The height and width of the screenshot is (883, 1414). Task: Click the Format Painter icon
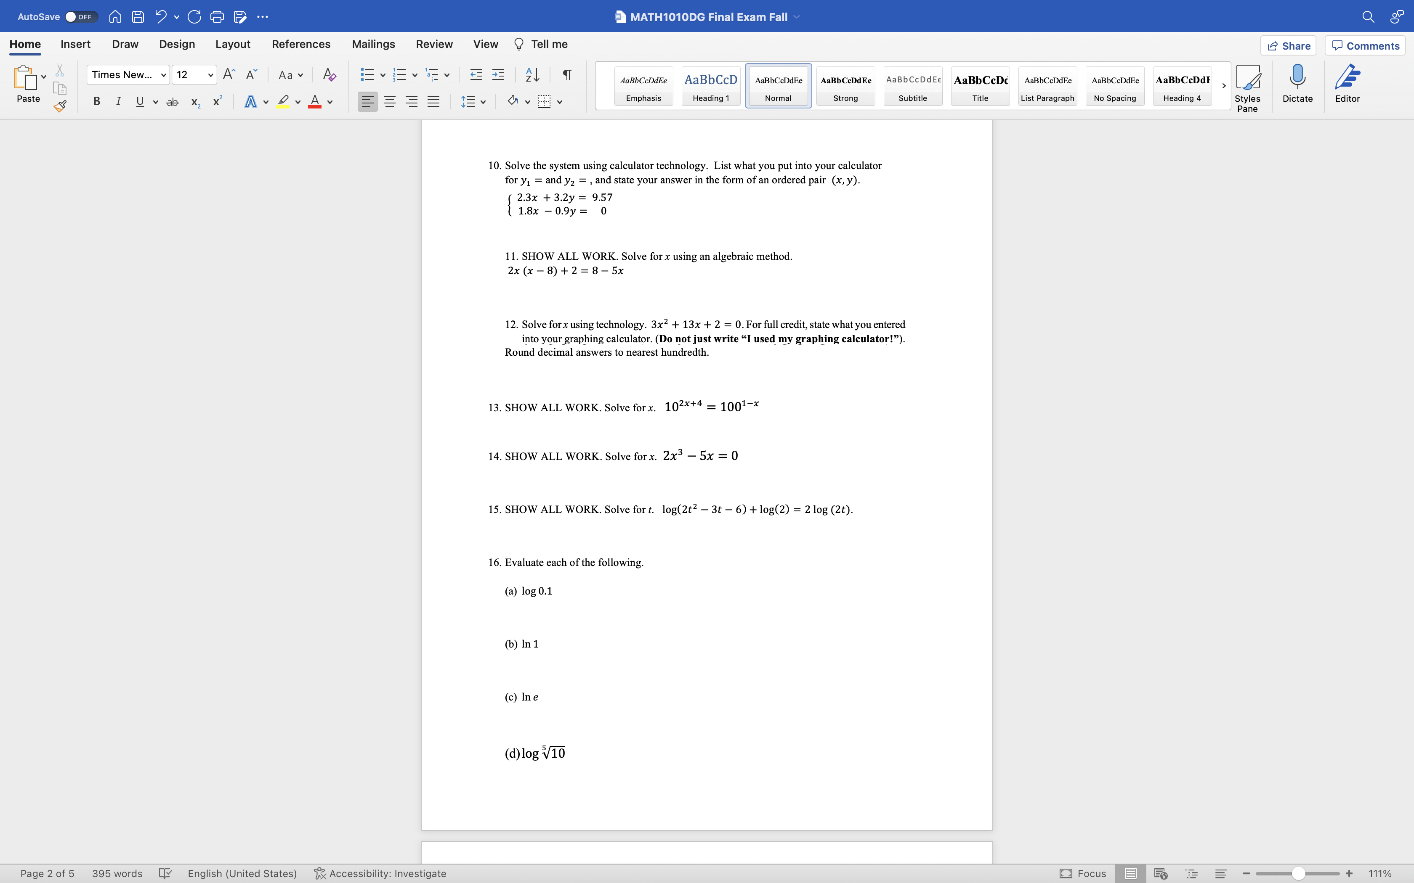click(x=60, y=106)
